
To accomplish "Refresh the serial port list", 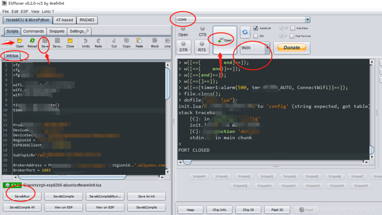I will tap(245, 32).
